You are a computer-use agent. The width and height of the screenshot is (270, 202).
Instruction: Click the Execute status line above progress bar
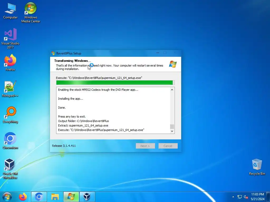click(99, 78)
